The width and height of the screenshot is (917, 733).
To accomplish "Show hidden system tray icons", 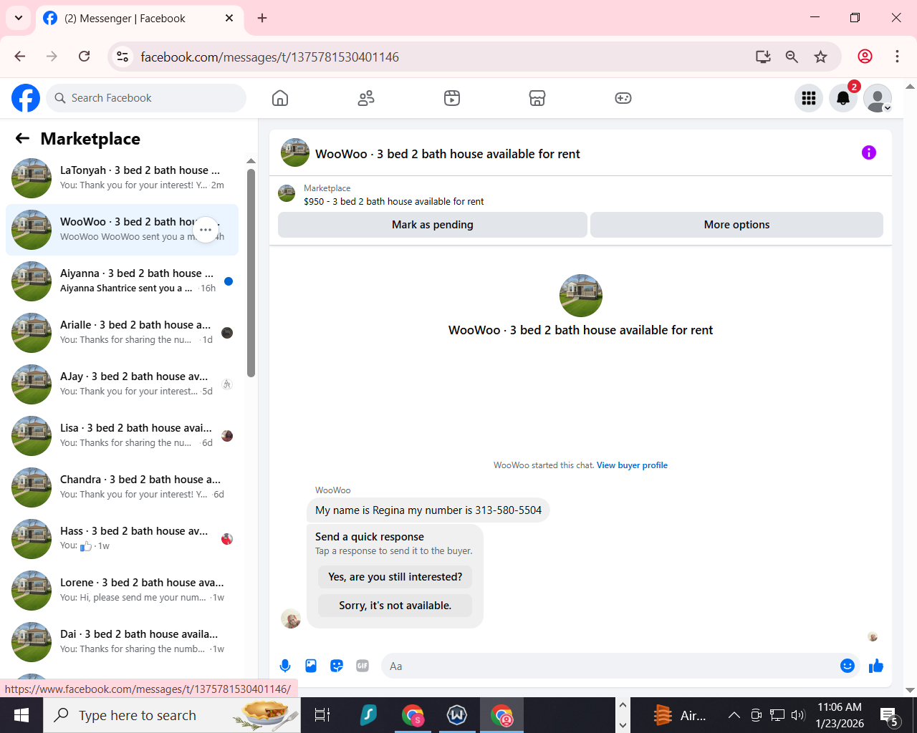I will click(x=734, y=715).
